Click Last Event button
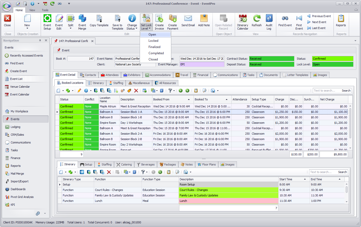Screen dimensions: 361x227 [316, 28]
